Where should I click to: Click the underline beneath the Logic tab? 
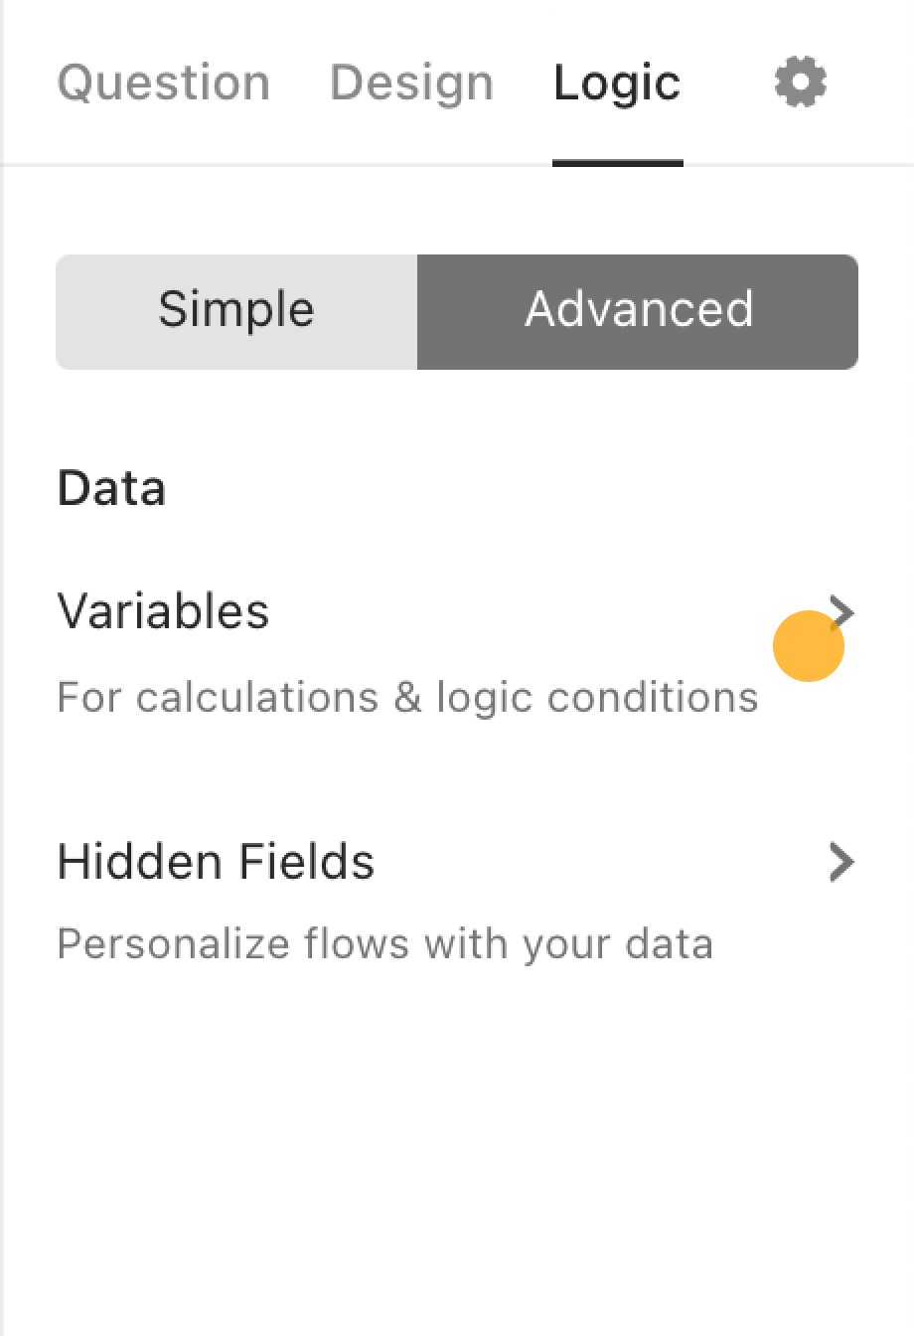(618, 163)
